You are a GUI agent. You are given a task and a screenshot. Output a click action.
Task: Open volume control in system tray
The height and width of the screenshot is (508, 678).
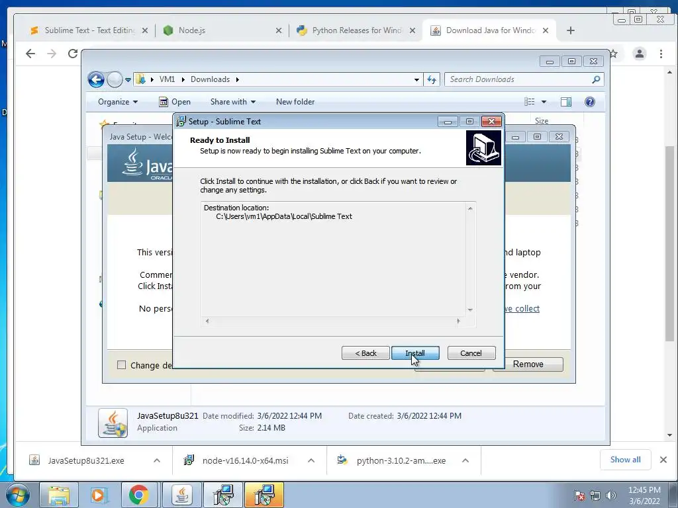point(611,495)
